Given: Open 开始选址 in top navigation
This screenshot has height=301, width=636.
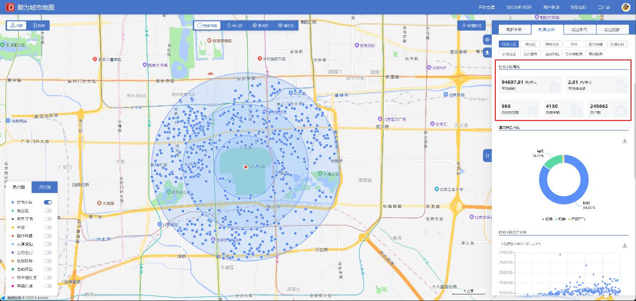Looking at the screenshot, I should click(486, 7).
